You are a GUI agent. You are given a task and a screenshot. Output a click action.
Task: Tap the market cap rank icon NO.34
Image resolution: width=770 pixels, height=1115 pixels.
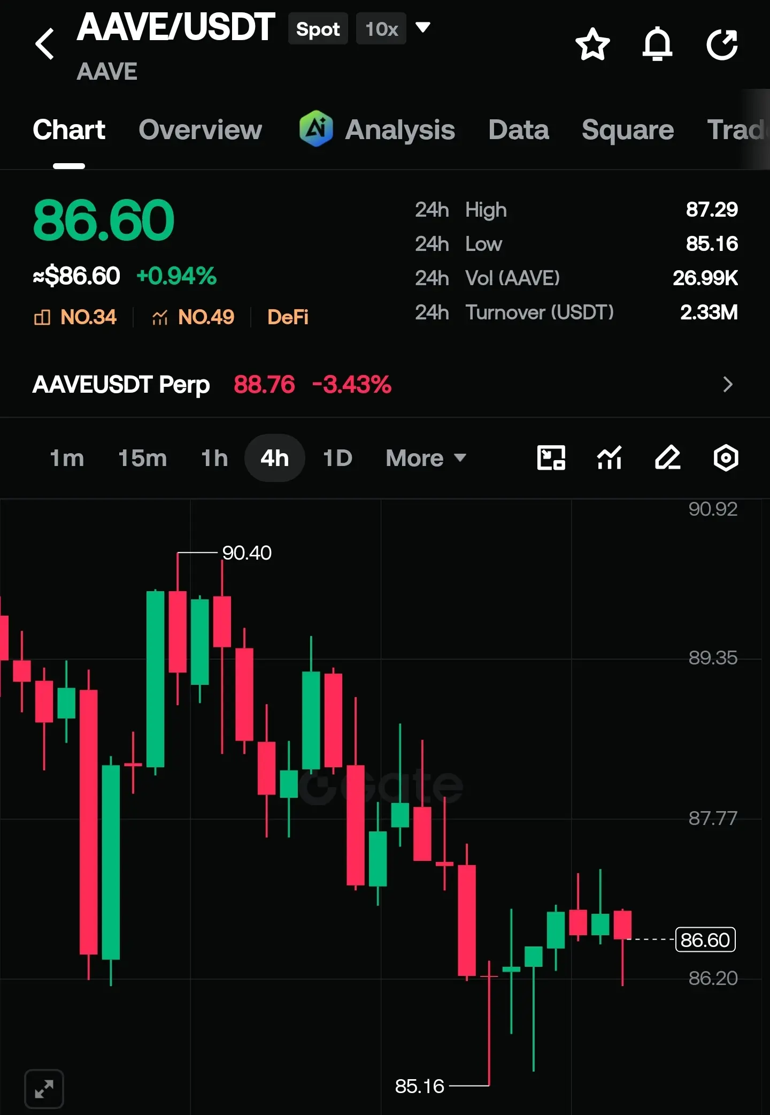coord(42,317)
